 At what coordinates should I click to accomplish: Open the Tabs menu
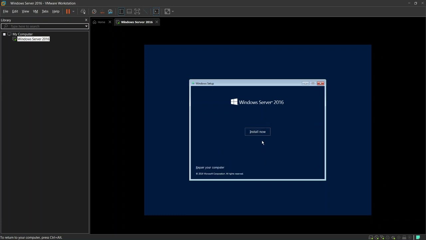pyautogui.click(x=45, y=11)
